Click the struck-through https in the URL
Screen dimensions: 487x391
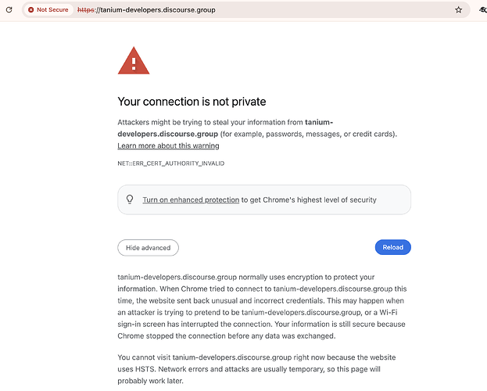click(x=86, y=10)
